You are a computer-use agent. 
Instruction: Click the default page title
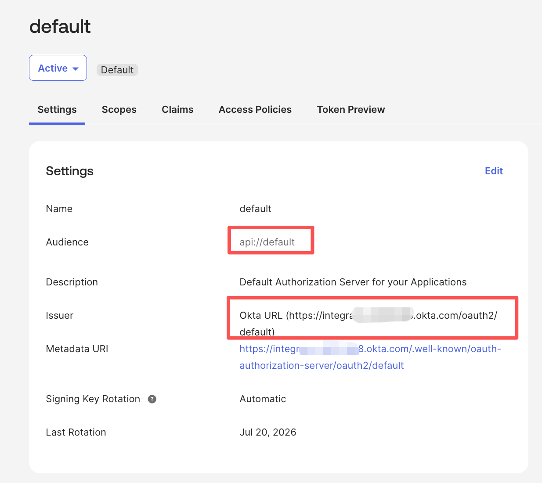click(x=60, y=27)
